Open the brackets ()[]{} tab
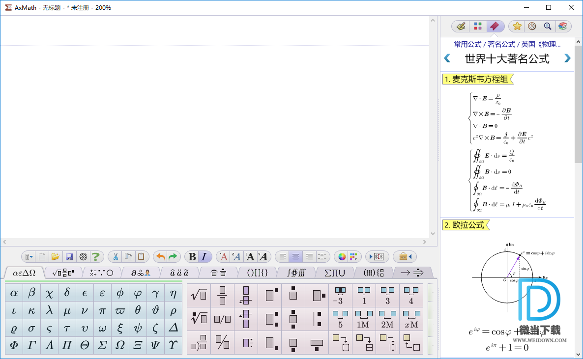Viewport: 583px width, 359px height. point(257,273)
